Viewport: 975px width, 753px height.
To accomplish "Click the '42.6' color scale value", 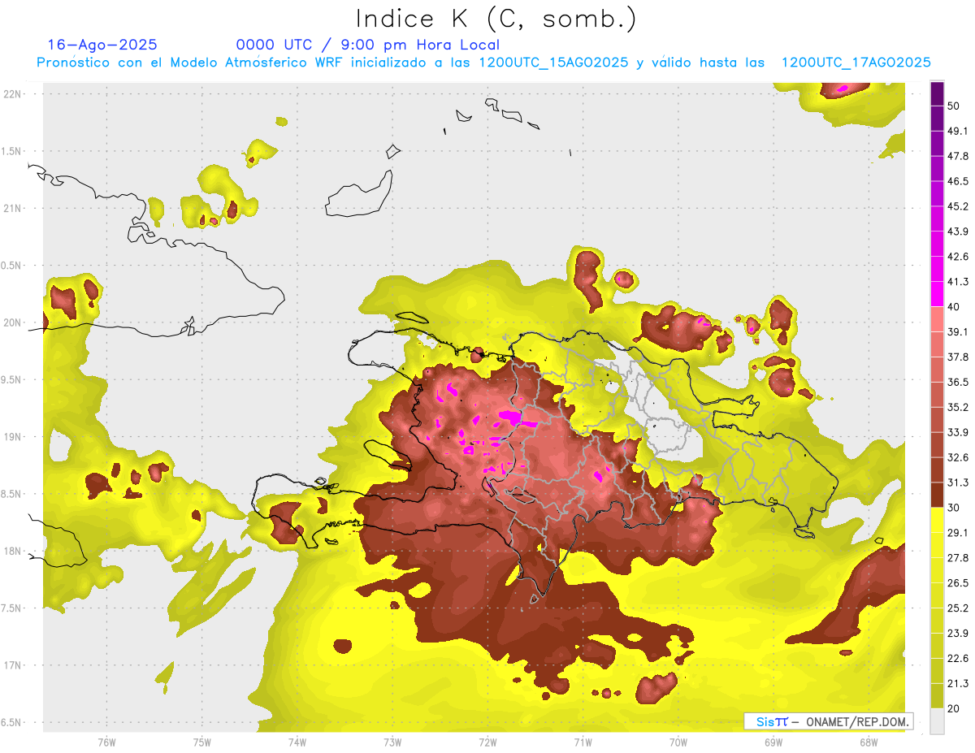I will click(958, 257).
